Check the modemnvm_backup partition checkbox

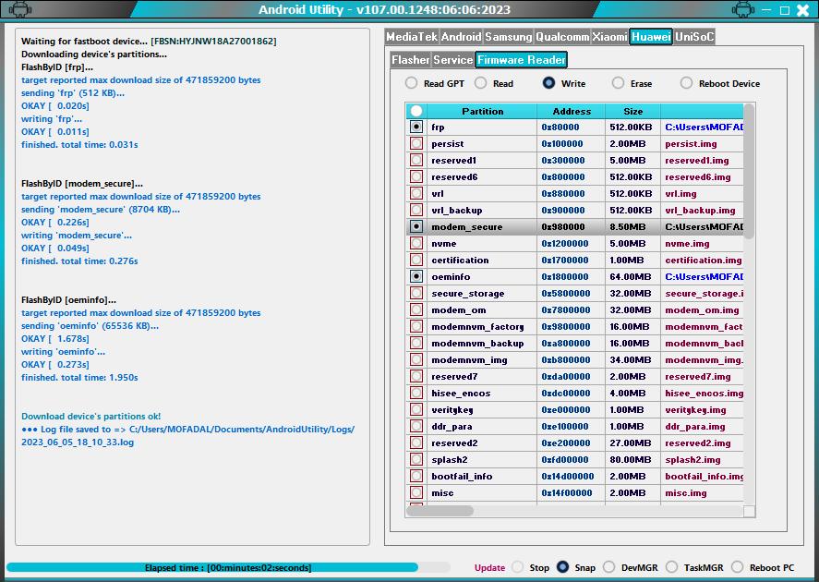point(416,344)
